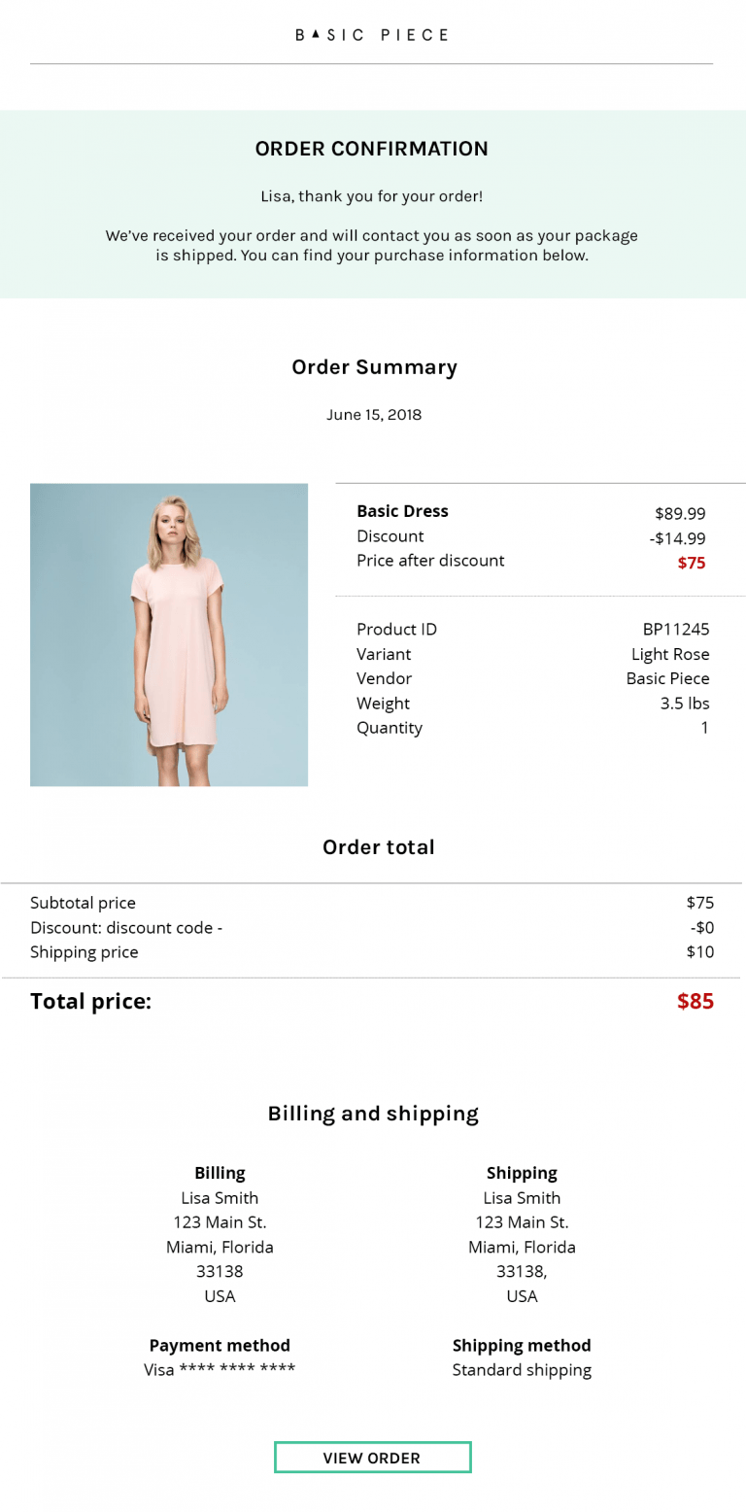
Task: Select the Basic Dress product name
Action: pos(402,510)
